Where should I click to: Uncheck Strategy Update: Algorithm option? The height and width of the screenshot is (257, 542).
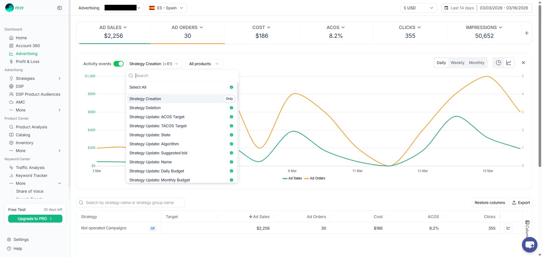231,144
